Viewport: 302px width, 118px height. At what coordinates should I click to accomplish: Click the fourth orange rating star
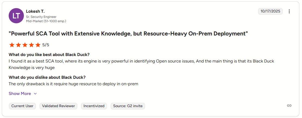[x=31, y=45]
